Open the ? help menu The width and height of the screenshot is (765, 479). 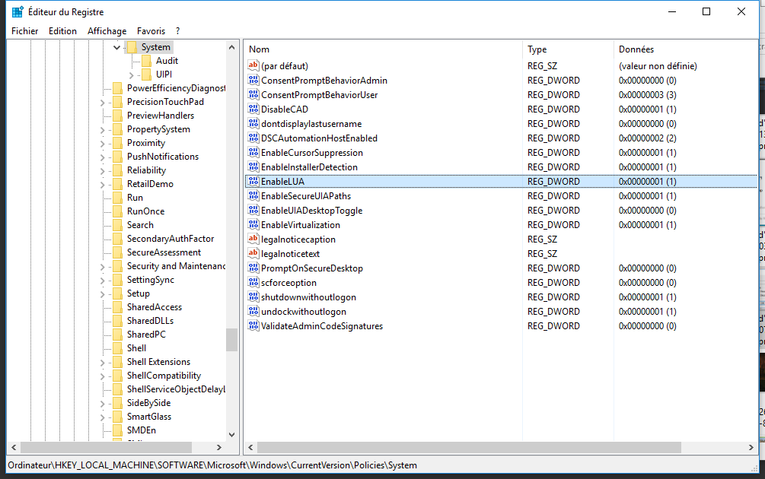point(177,30)
